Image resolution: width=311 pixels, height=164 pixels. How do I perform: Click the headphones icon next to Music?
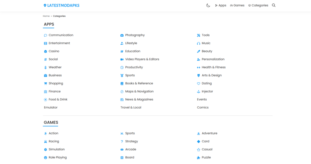[199, 43]
